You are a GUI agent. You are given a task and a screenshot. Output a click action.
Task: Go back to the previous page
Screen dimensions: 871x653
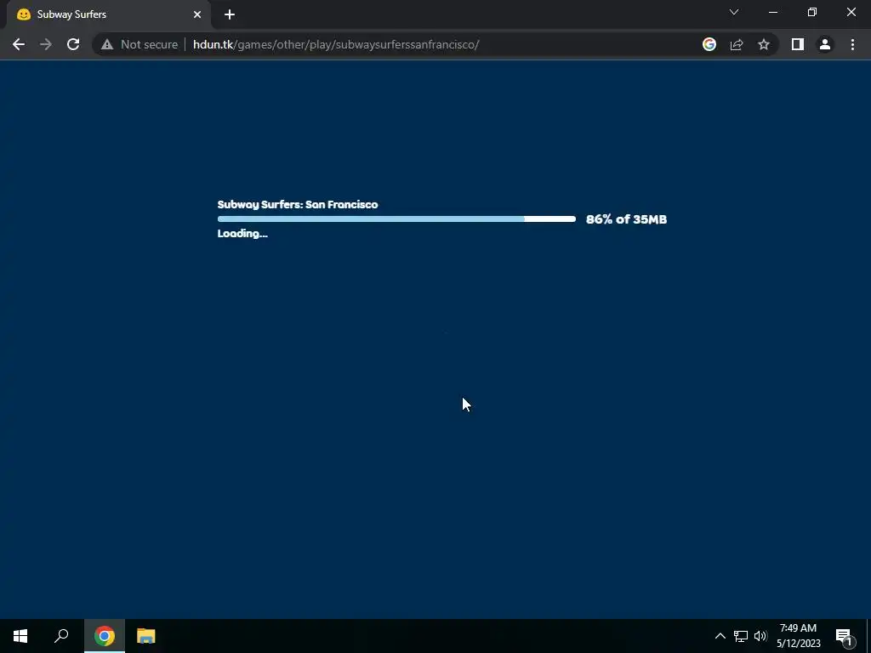tap(19, 44)
